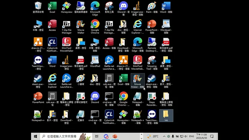Viewport: 249px width, 140px height.
Task: Open the Windows Start menu
Action: (35, 136)
